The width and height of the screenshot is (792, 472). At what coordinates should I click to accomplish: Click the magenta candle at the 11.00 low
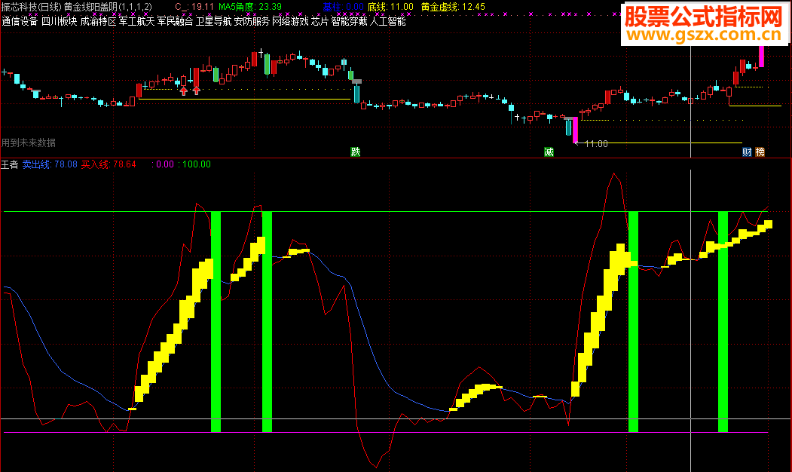coord(575,130)
